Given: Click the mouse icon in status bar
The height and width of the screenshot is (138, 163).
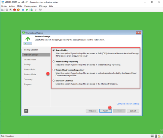Looking at the screenshot, I should 156,136.
